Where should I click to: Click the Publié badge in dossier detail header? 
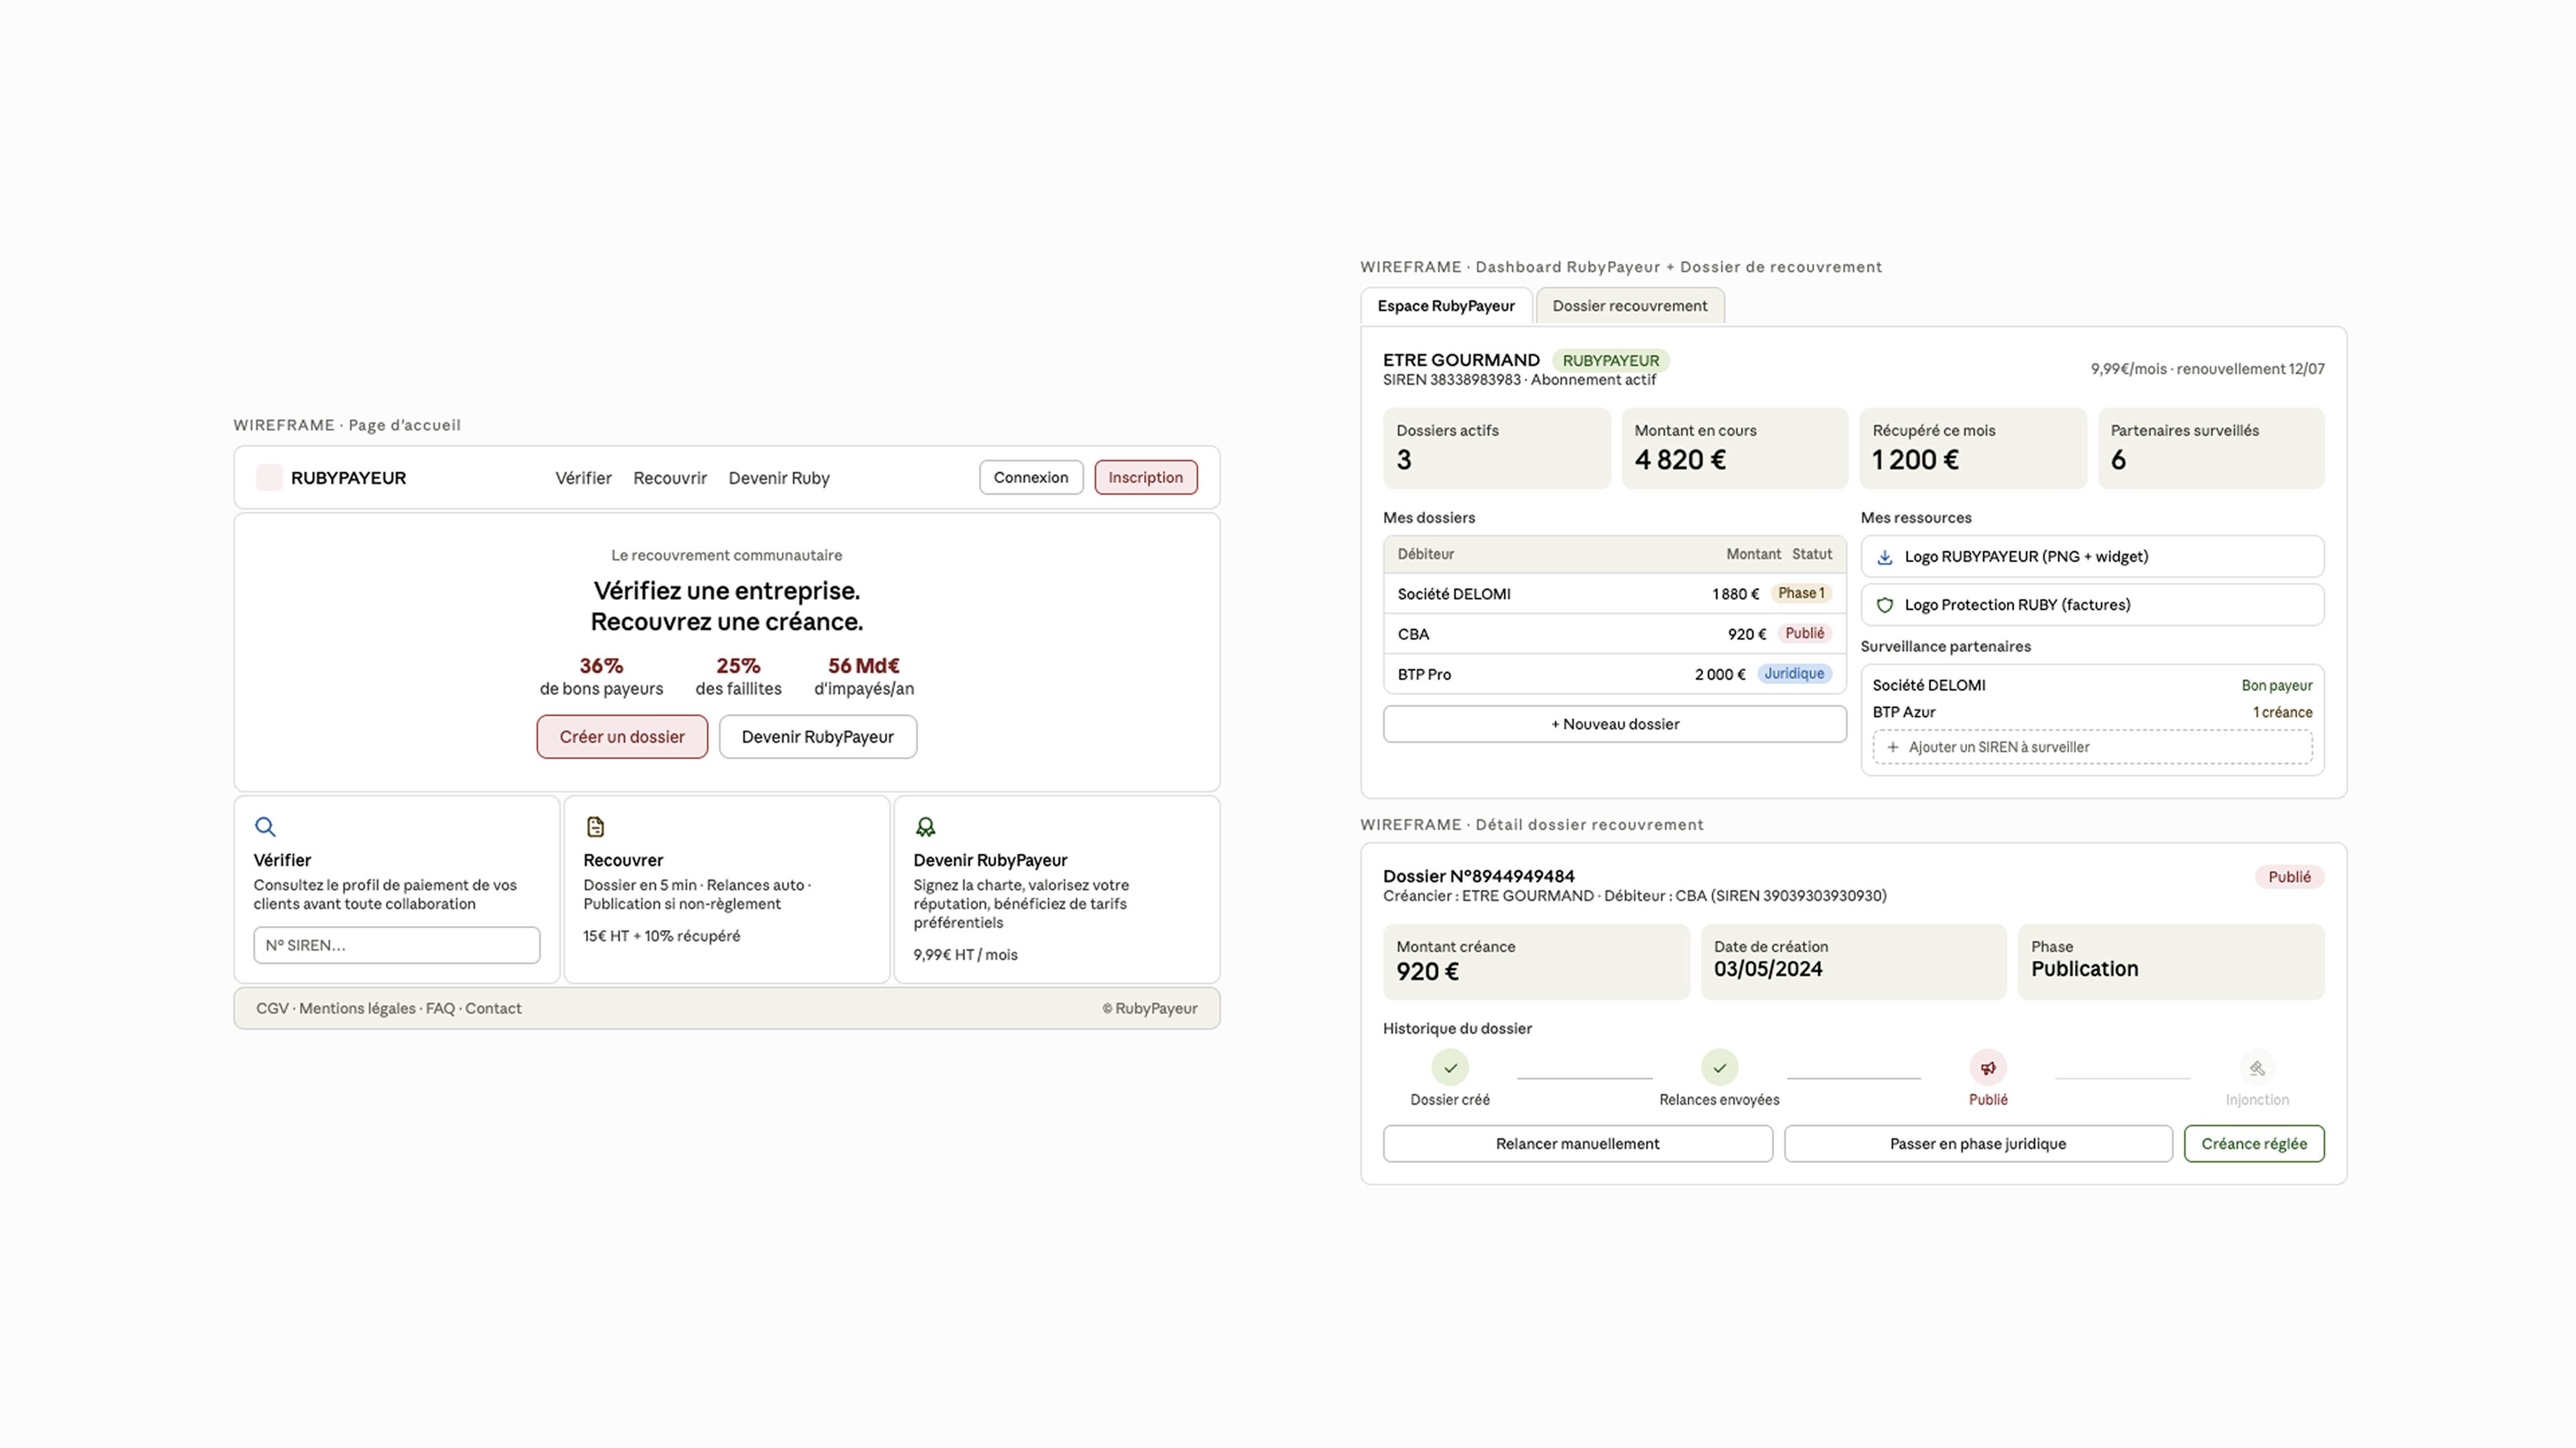coord(2289,876)
